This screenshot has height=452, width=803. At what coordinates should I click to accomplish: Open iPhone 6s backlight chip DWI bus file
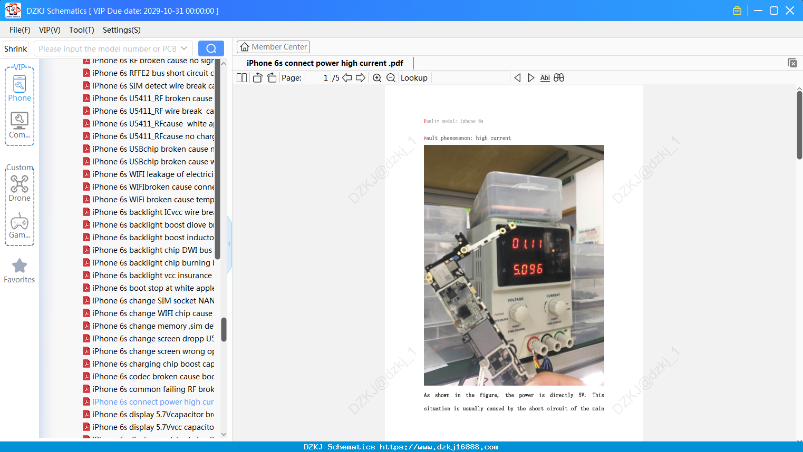[x=152, y=250]
